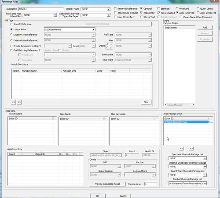Screen dimensions: 220x198
Task: Open the Combat Override Package List dropdown
Action: click(205, 183)
